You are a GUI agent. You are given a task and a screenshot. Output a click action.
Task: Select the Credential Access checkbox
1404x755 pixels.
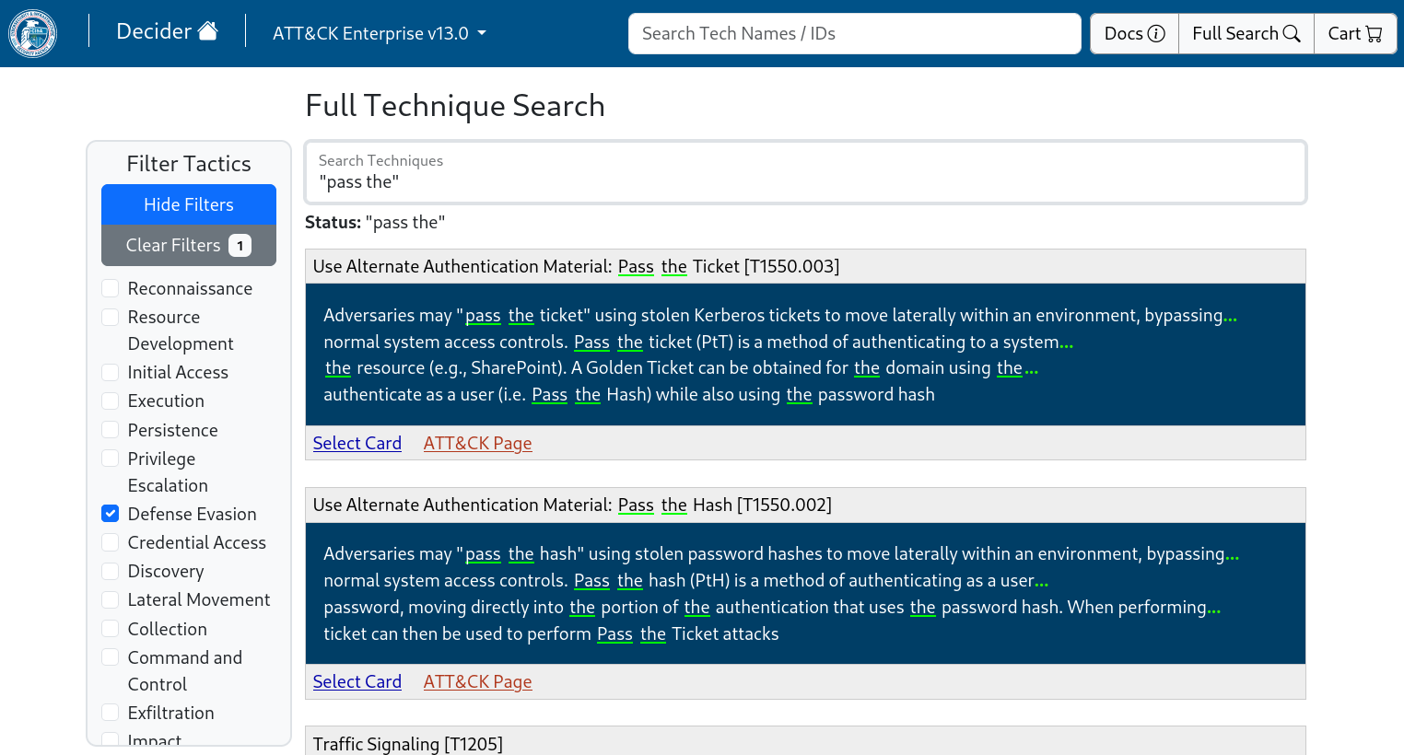111,542
